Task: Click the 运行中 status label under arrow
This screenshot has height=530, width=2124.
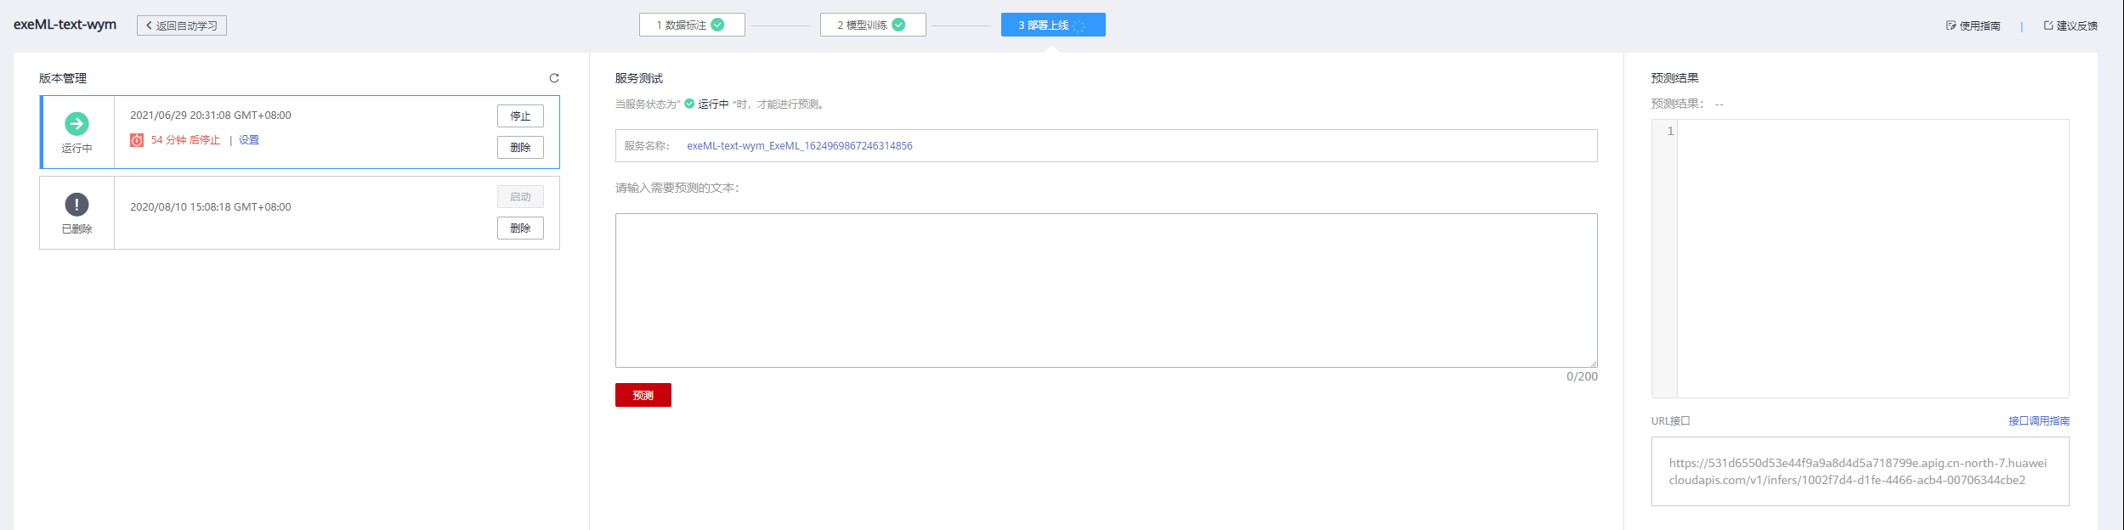Action: click(76, 148)
